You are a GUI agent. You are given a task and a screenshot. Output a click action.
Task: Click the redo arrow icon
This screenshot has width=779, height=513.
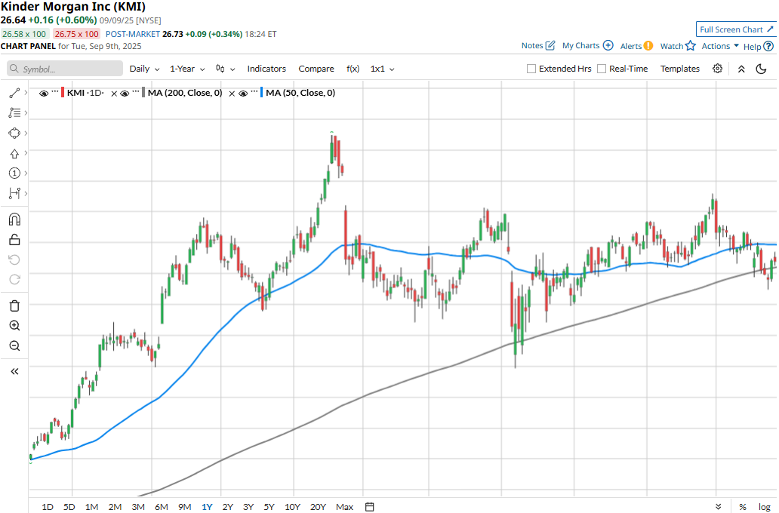point(14,280)
